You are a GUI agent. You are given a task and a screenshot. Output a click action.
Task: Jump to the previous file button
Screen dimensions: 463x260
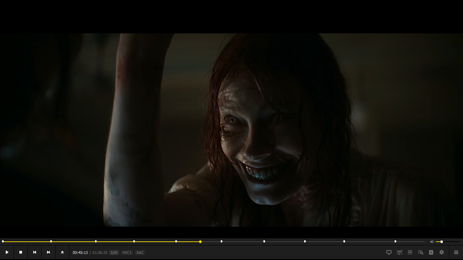click(x=35, y=253)
